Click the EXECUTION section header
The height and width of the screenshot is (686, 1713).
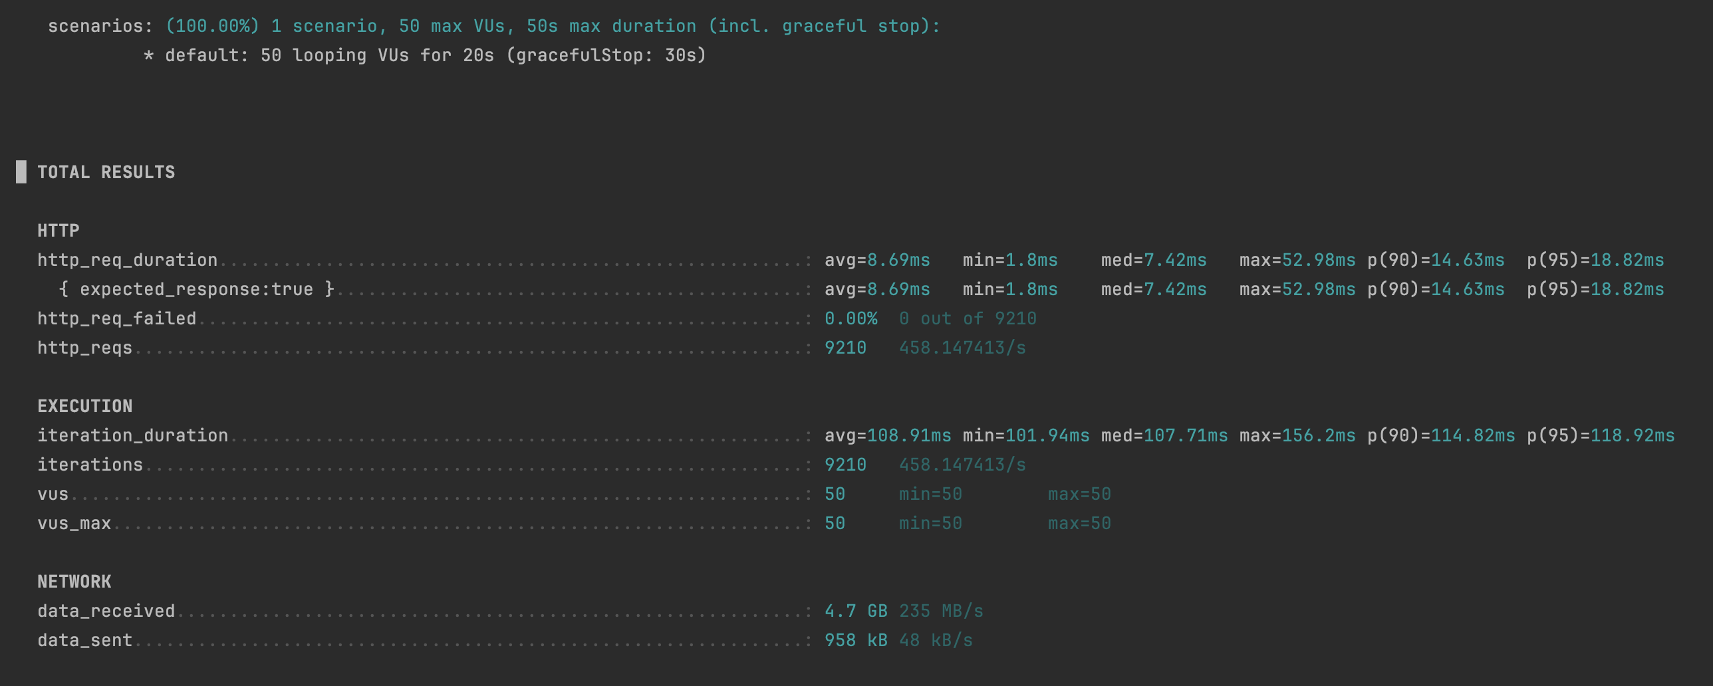[x=85, y=406]
